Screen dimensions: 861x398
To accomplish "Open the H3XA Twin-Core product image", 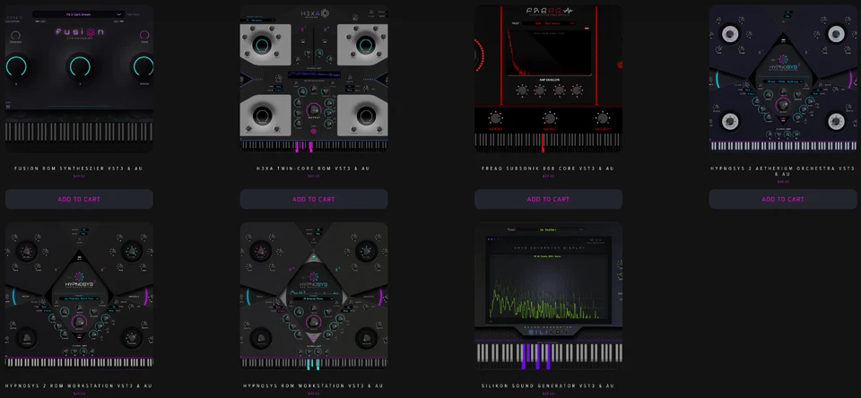I will coord(314,79).
